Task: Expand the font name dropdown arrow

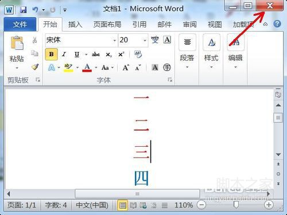Action: 114,40
